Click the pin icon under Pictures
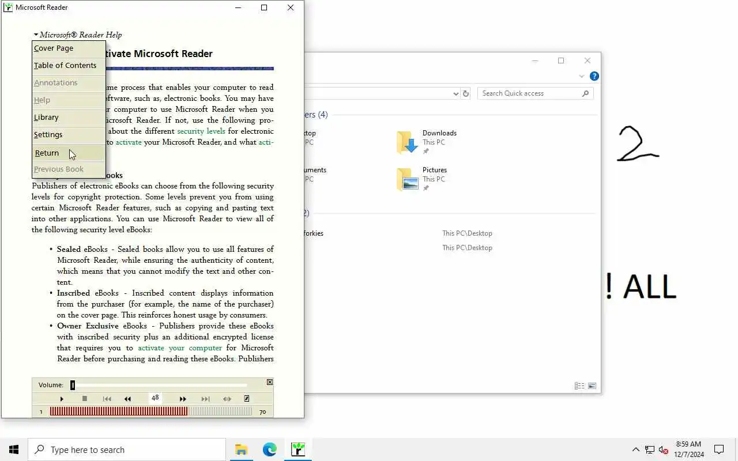The height and width of the screenshot is (461, 738). [x=426, y=188]
